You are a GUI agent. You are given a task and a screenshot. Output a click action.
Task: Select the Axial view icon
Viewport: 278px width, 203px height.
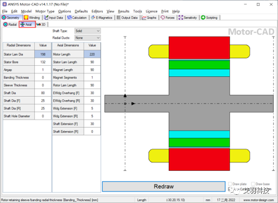22,24
